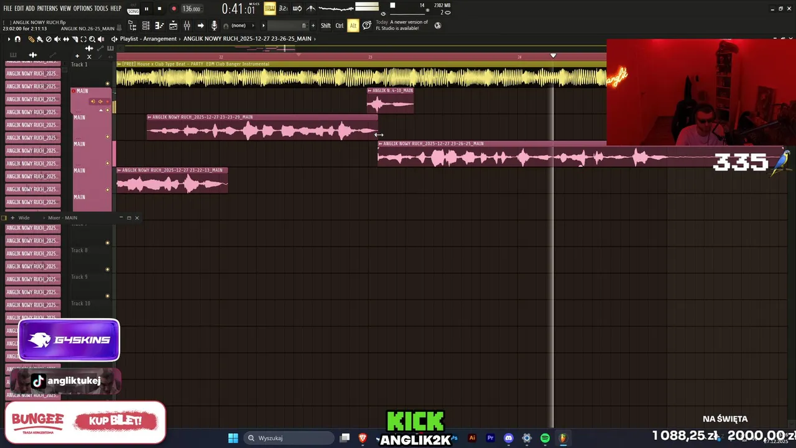796x448 pixels.
Task: Toggle PAT/SONG playback mode
Action: click(x=133, y=9)
